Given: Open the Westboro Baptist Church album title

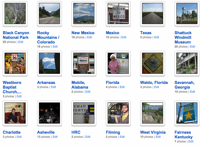Looking at the screenshot, I should tap(12, 87).
